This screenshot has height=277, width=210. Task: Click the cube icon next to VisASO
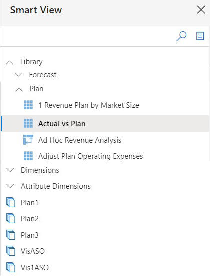[11, 251]
